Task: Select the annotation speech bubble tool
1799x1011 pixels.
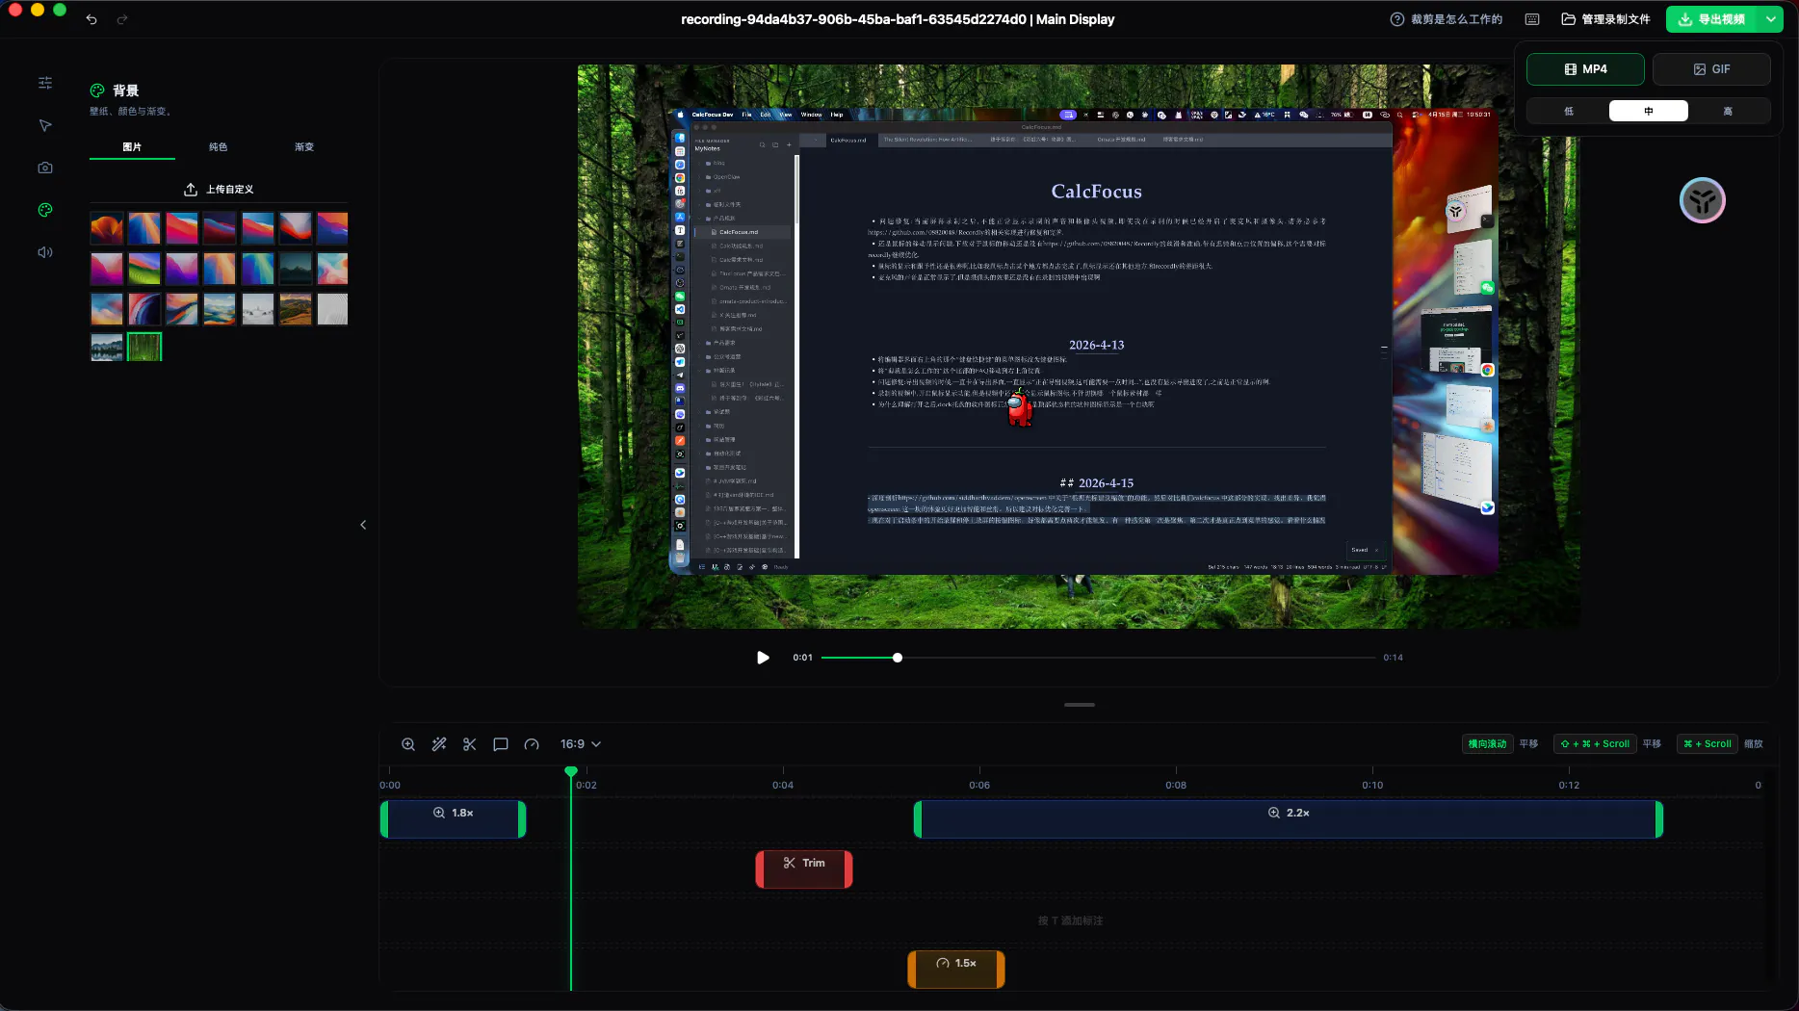Action: coord(501,744)
